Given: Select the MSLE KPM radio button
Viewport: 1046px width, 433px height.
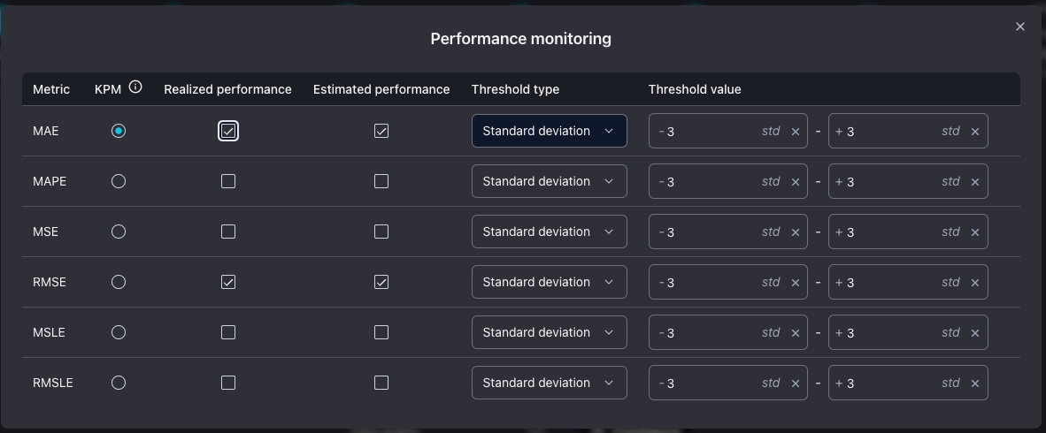Looking at the screenshot, I should tap(119, 332).
